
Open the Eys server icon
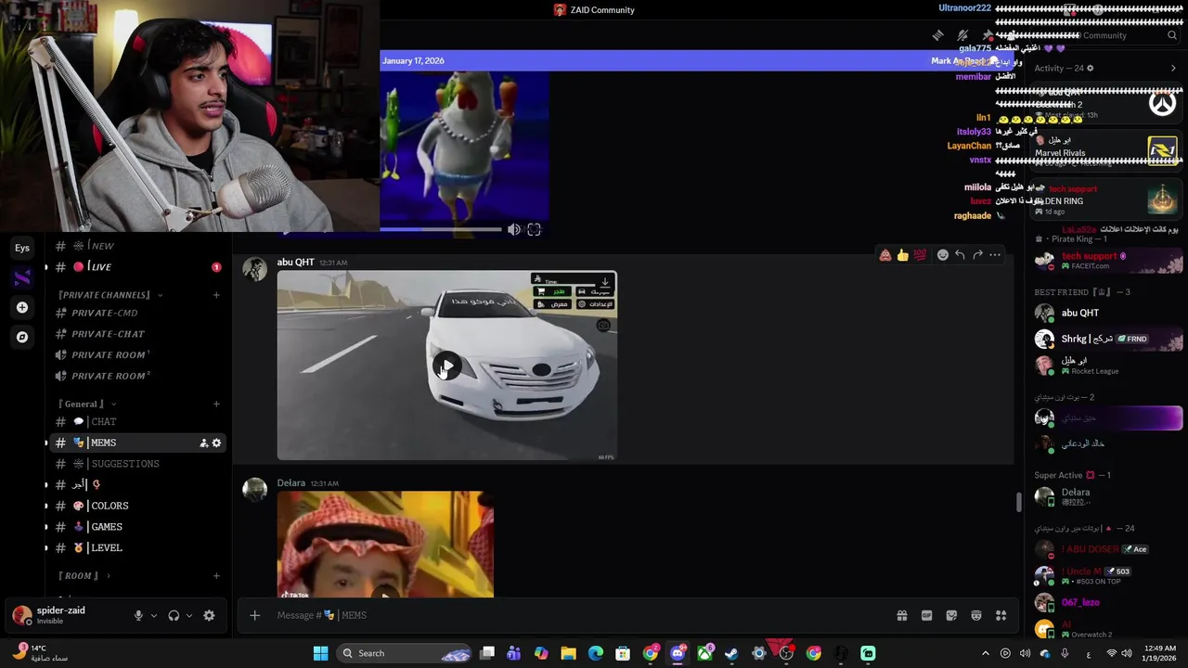22,248
